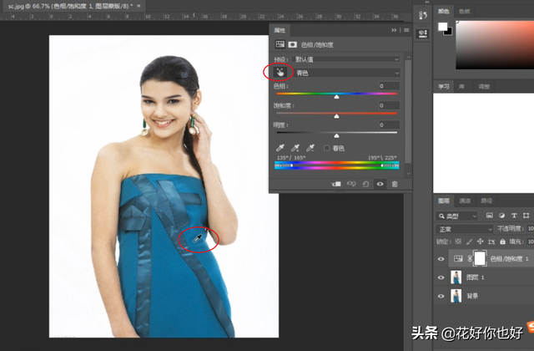Collapse Properties panel with double-arrow

[x=394, y=30]
